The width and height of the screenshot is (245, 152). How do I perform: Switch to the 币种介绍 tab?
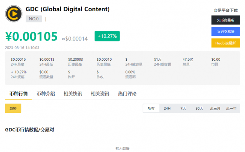click(x=46, y=94)
